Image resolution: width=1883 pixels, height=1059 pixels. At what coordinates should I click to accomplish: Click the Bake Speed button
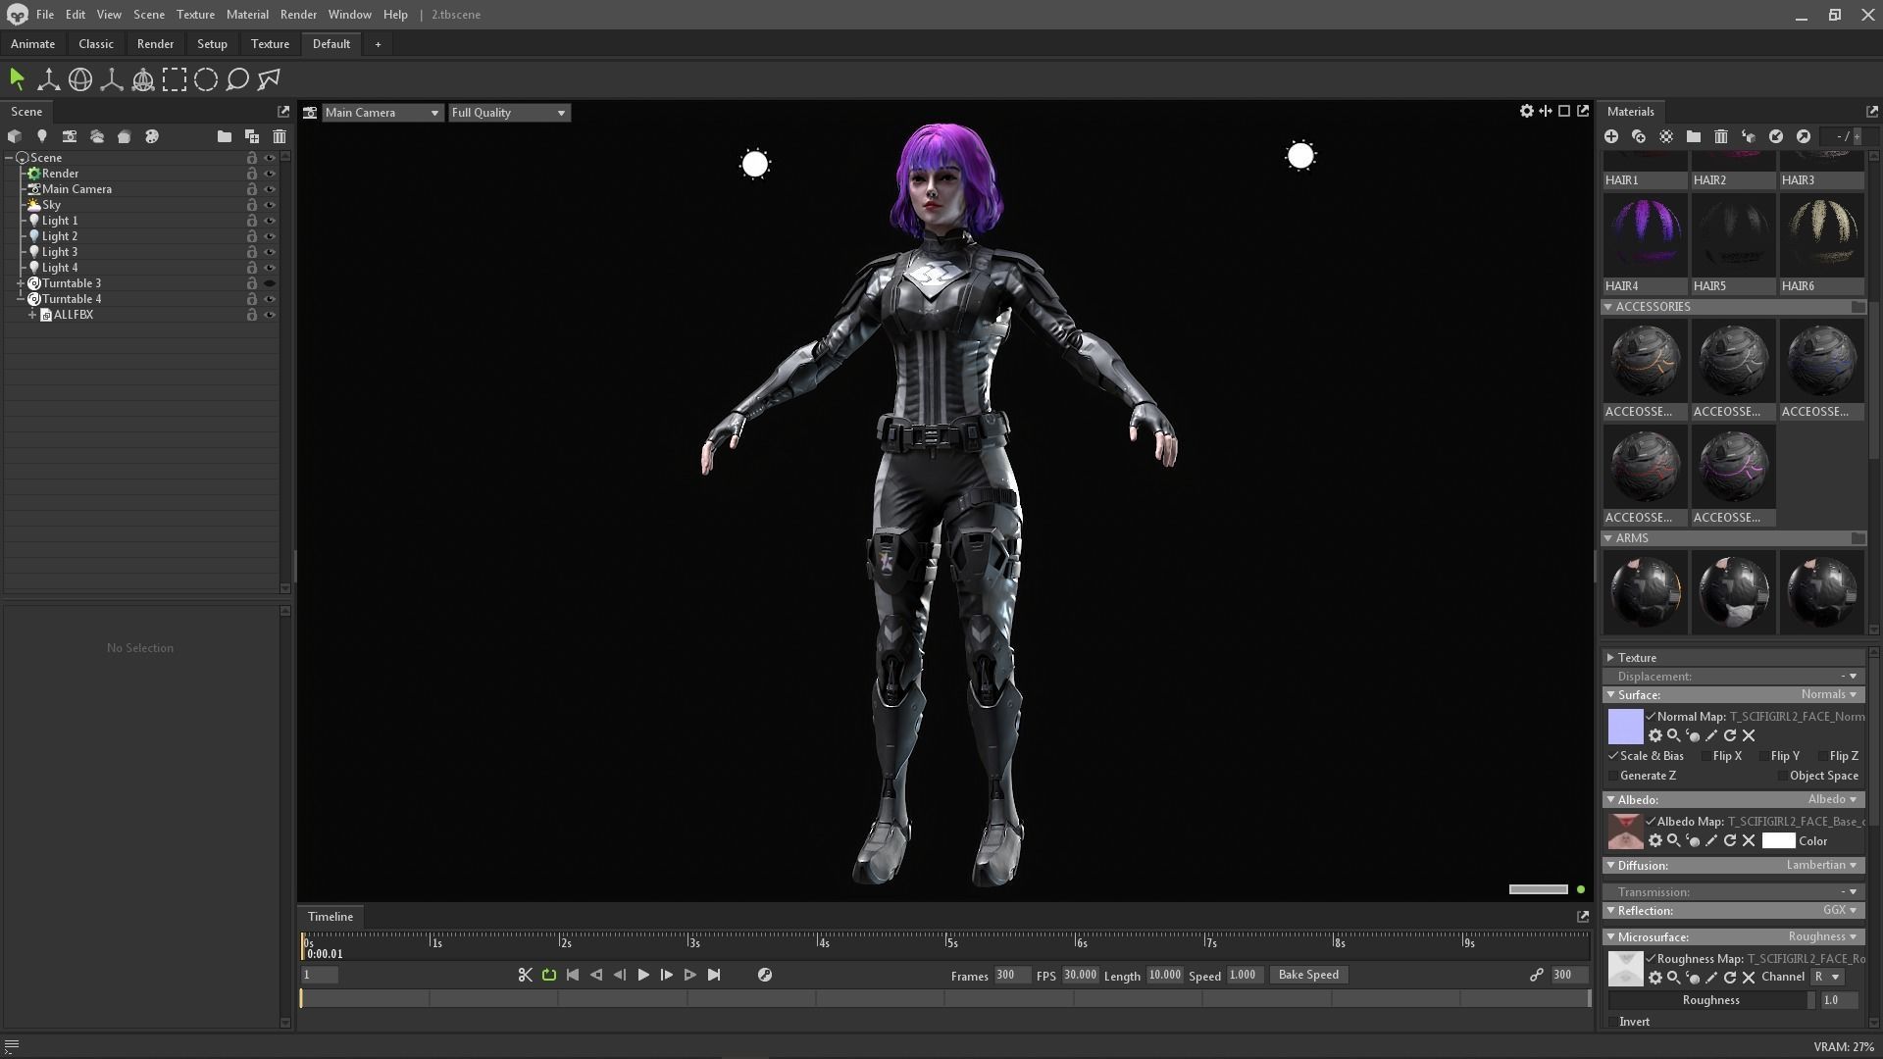point(1308,975)
